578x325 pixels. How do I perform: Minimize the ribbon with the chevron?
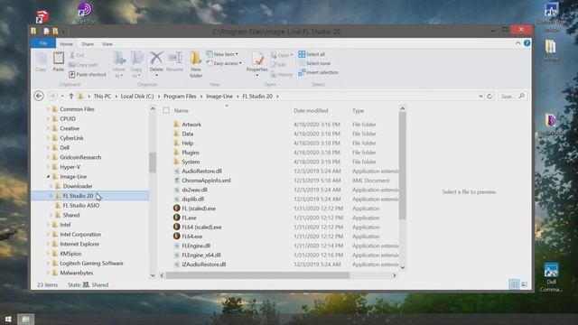coord(517,43)
